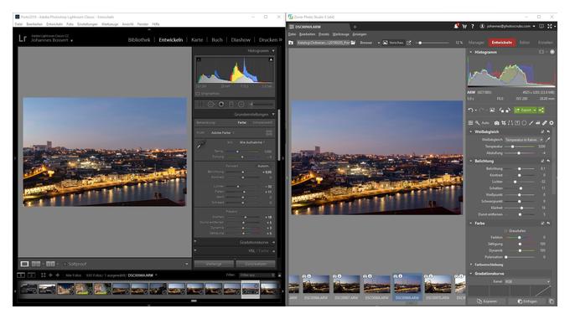Open Lightroom Bibliothek module

coord(139,40)
